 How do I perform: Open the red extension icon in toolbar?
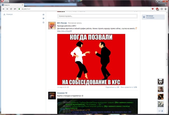click(x=157, y=9)
